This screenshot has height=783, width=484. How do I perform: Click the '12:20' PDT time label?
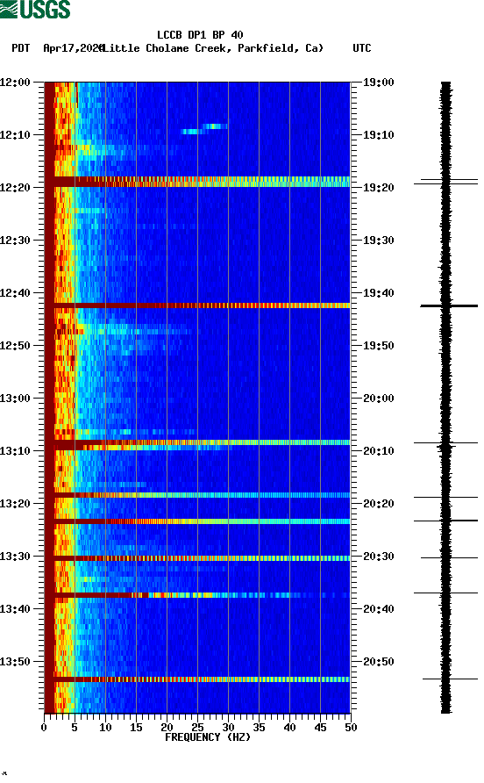pyautogui.click(x=15, y=188)
